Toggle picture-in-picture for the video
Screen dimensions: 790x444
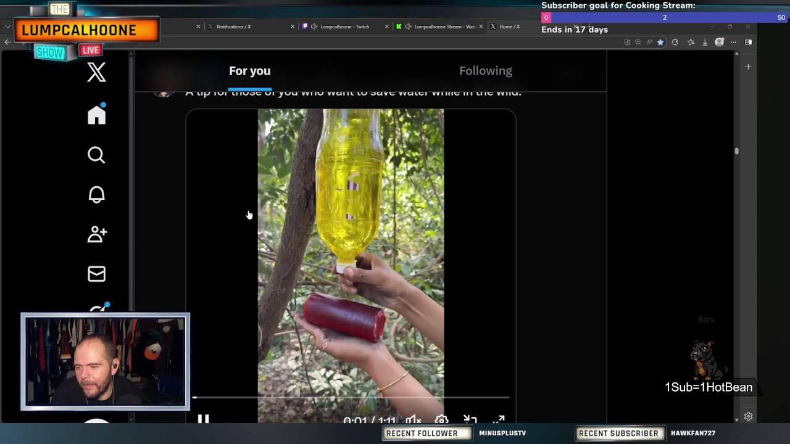tap(470, 421)
